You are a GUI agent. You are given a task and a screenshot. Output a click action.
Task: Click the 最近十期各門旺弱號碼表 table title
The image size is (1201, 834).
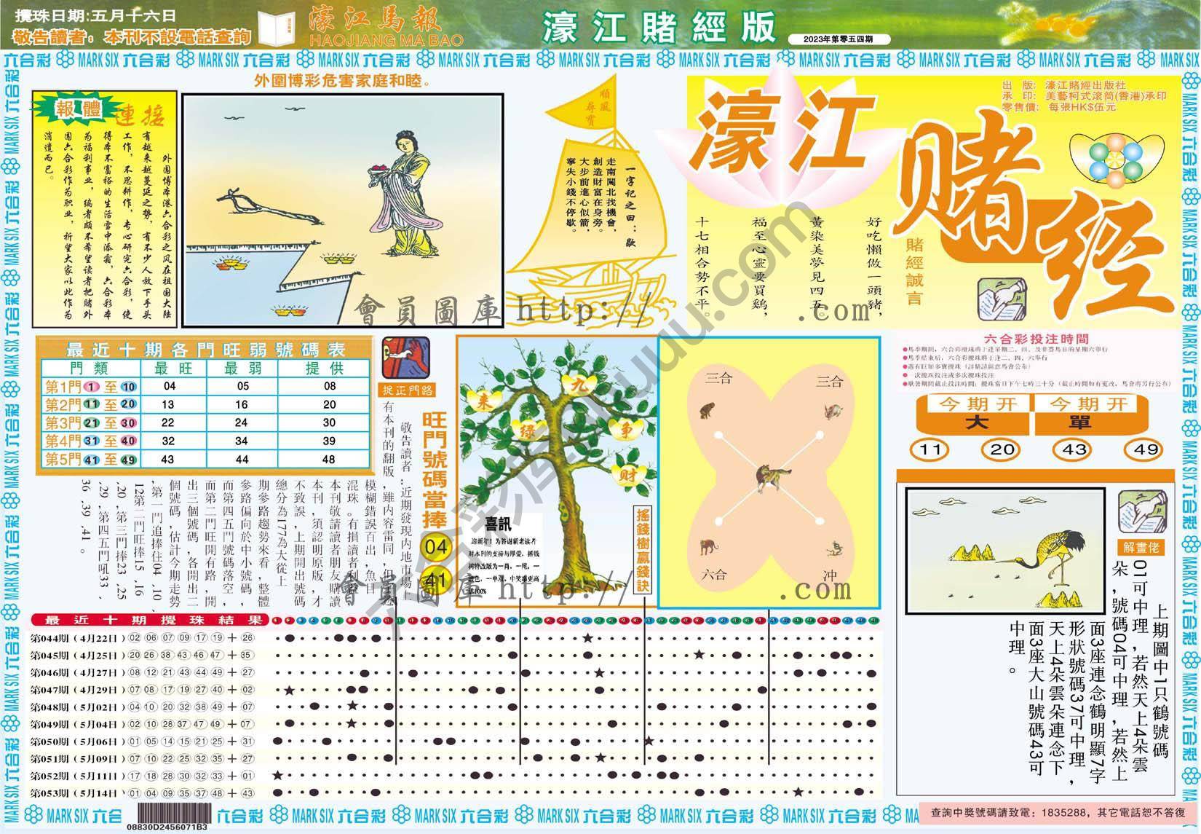pos(206,348)
